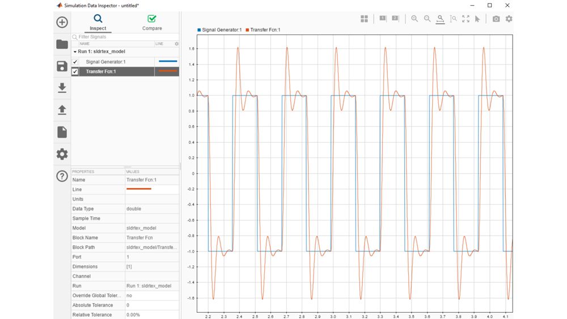Open signal table column settings gear
Screen dimensions: 567x319
[x=176, y=44]
